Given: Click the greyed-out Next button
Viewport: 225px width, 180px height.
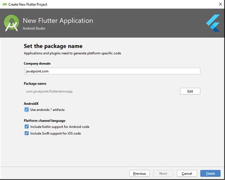Looking at the screenshot, I should [x=163, y=173].
